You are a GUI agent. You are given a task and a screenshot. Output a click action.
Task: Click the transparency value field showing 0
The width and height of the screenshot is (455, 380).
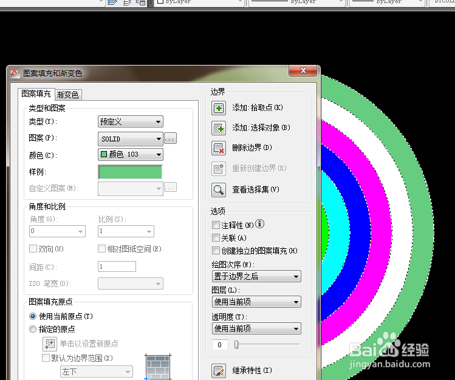click(220, 345)
